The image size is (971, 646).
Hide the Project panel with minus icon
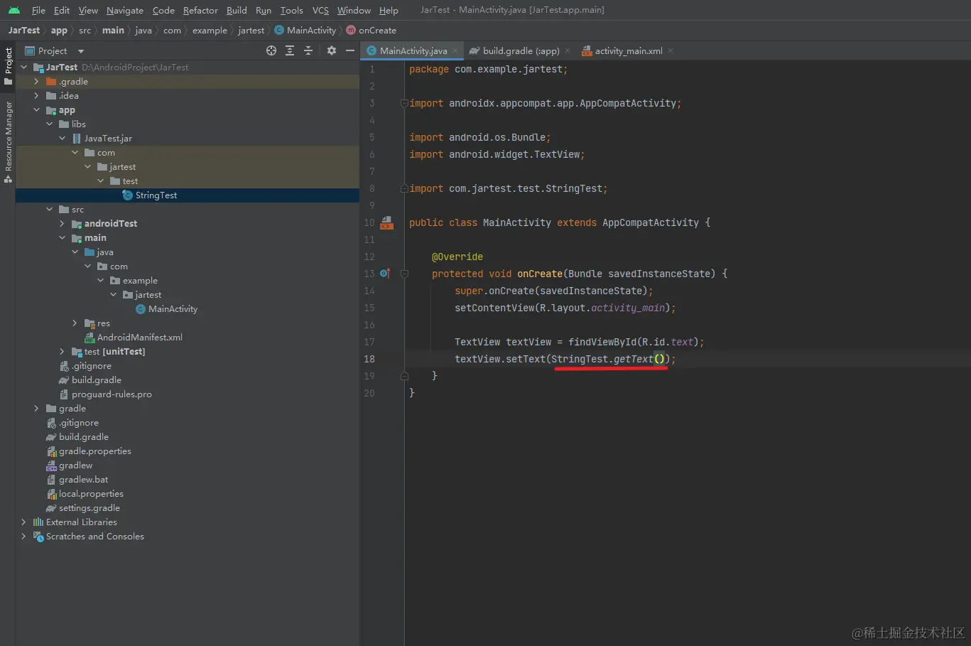[349, 50]
